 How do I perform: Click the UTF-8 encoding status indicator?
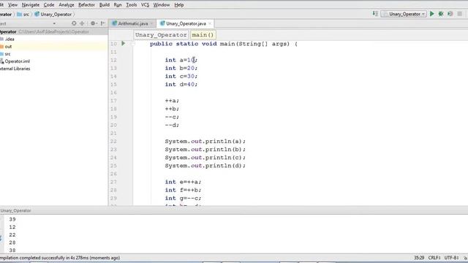pyautogui.click(x=452, y=258)
